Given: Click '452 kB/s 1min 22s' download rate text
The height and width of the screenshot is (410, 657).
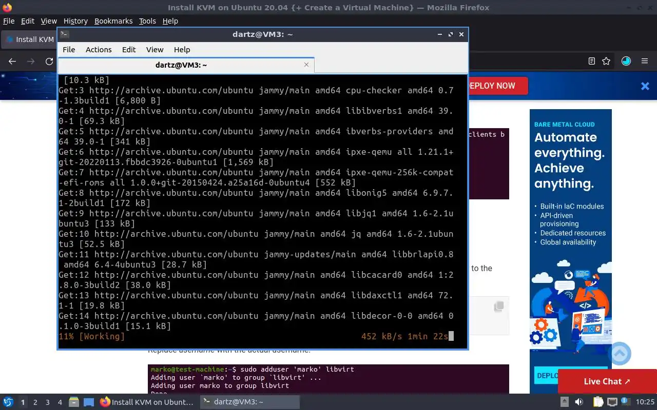Looking at the screenshot, I should point(405,336).
